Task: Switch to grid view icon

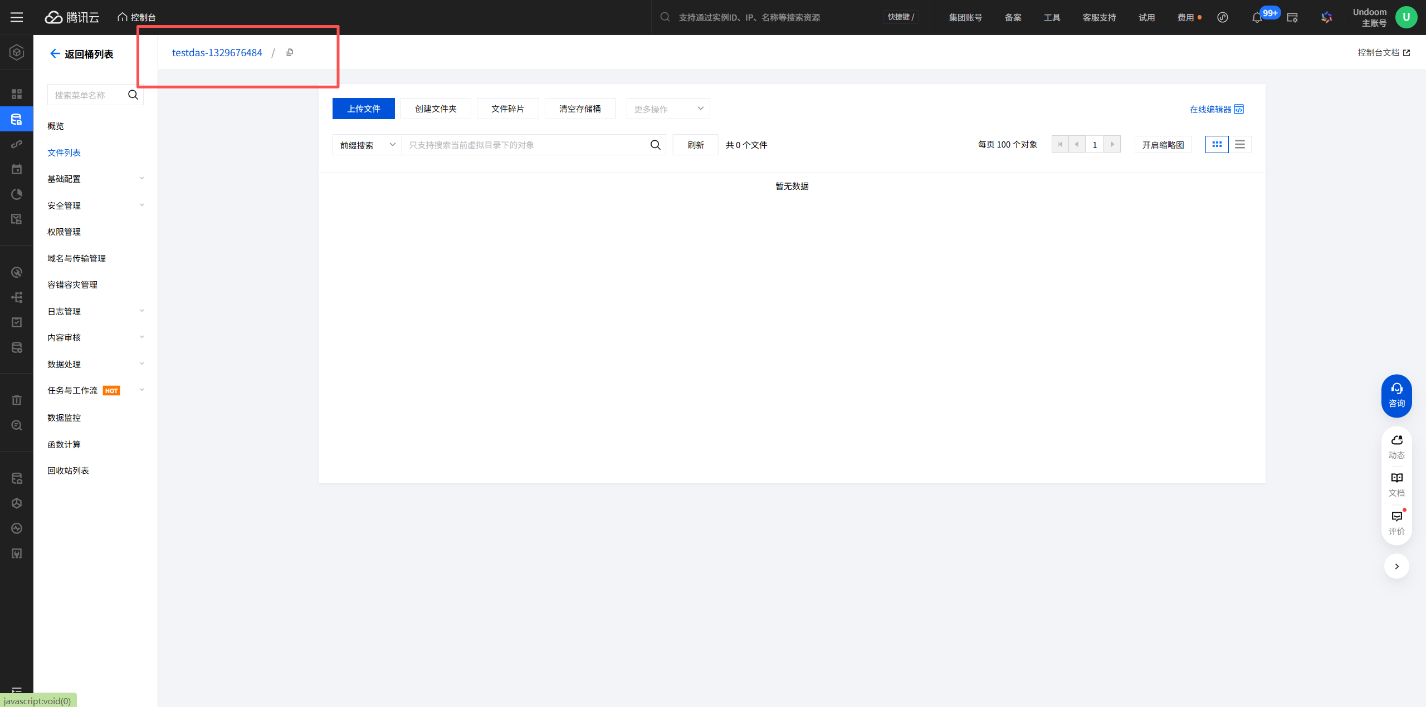Action: 1217,145
